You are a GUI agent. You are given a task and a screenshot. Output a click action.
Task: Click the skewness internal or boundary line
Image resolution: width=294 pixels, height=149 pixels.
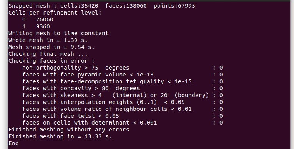pos(123,95)
